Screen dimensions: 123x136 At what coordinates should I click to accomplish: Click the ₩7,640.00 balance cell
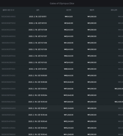pyautogui.click(x=69, y=63)
